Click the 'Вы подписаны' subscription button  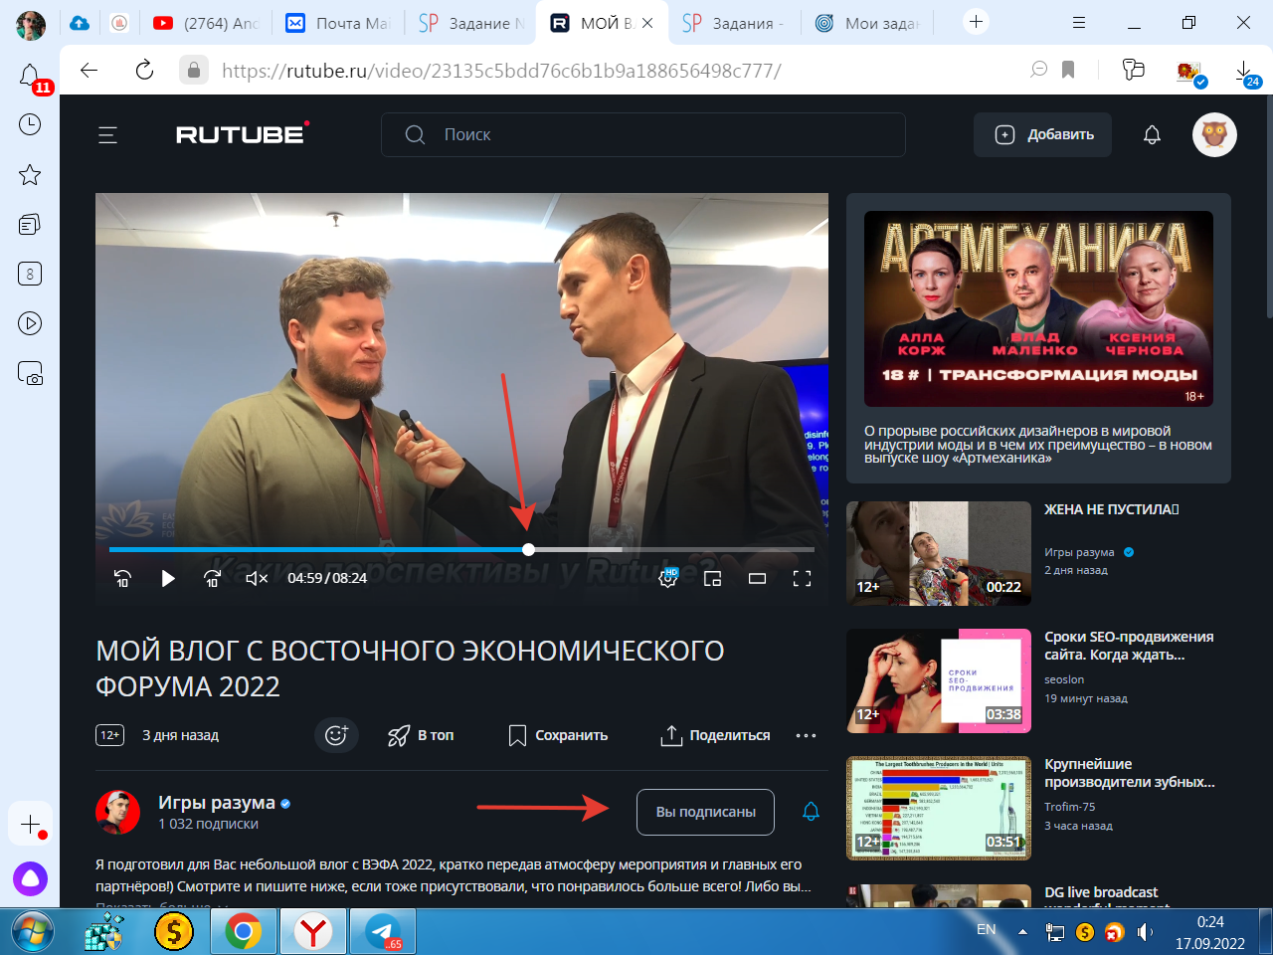[x=705, y=812]
